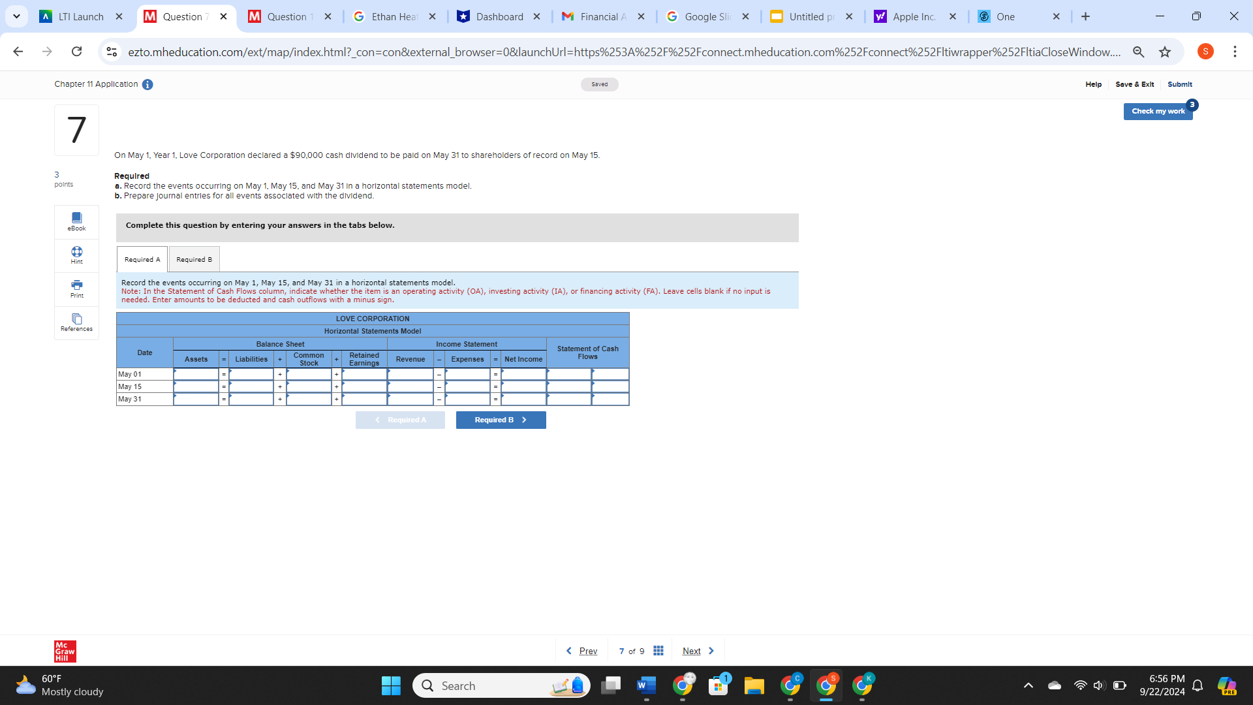Screen dimensions: 1253x705
Task: Select the Print option in sidebar
Action: (x=76, y=289)
